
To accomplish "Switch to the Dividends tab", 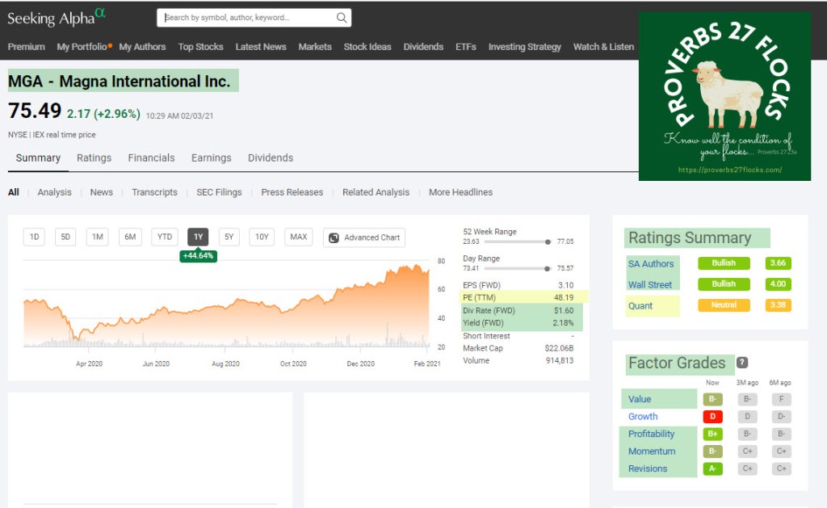I will click(x=271, y=158).
